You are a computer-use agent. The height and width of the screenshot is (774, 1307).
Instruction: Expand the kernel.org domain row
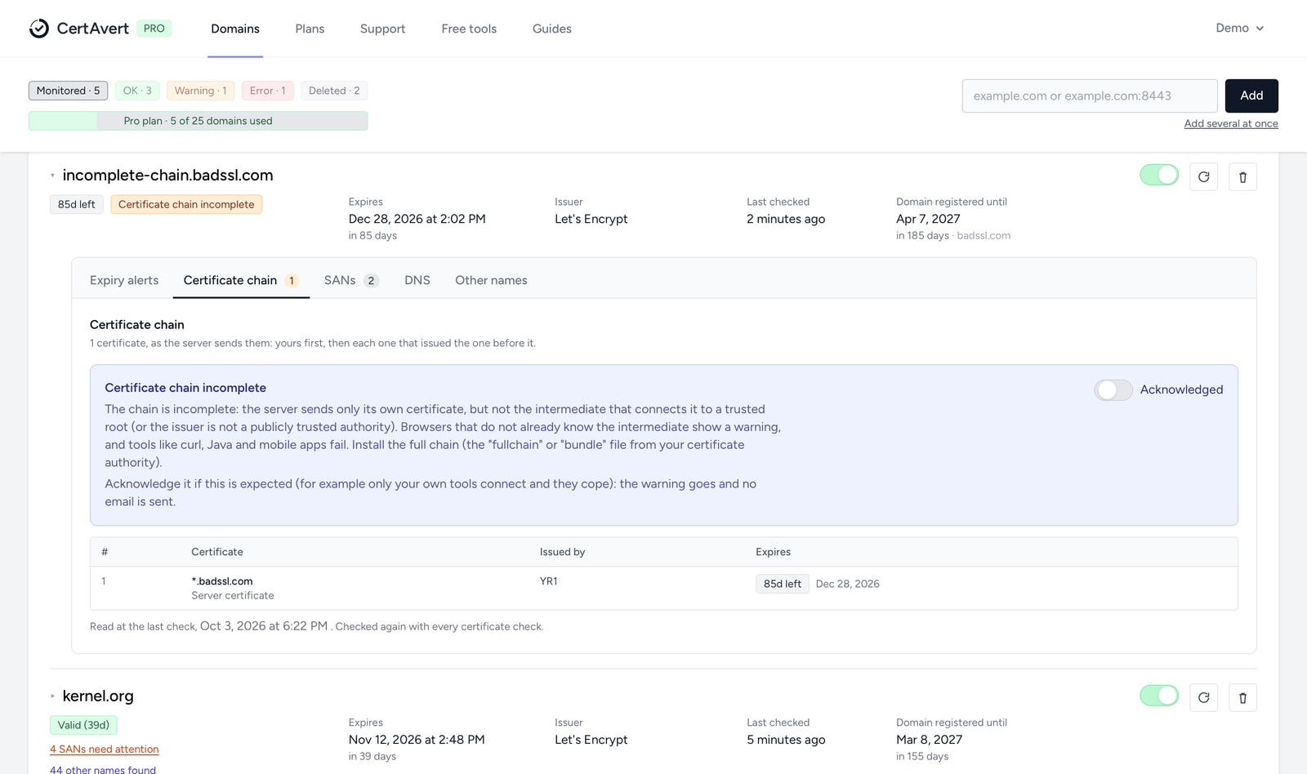point(52,696)
